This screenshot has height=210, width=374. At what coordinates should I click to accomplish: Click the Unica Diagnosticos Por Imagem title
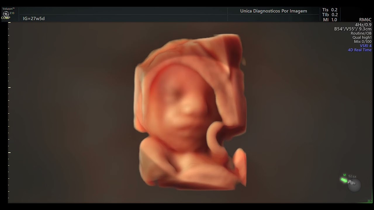[273, 11]
